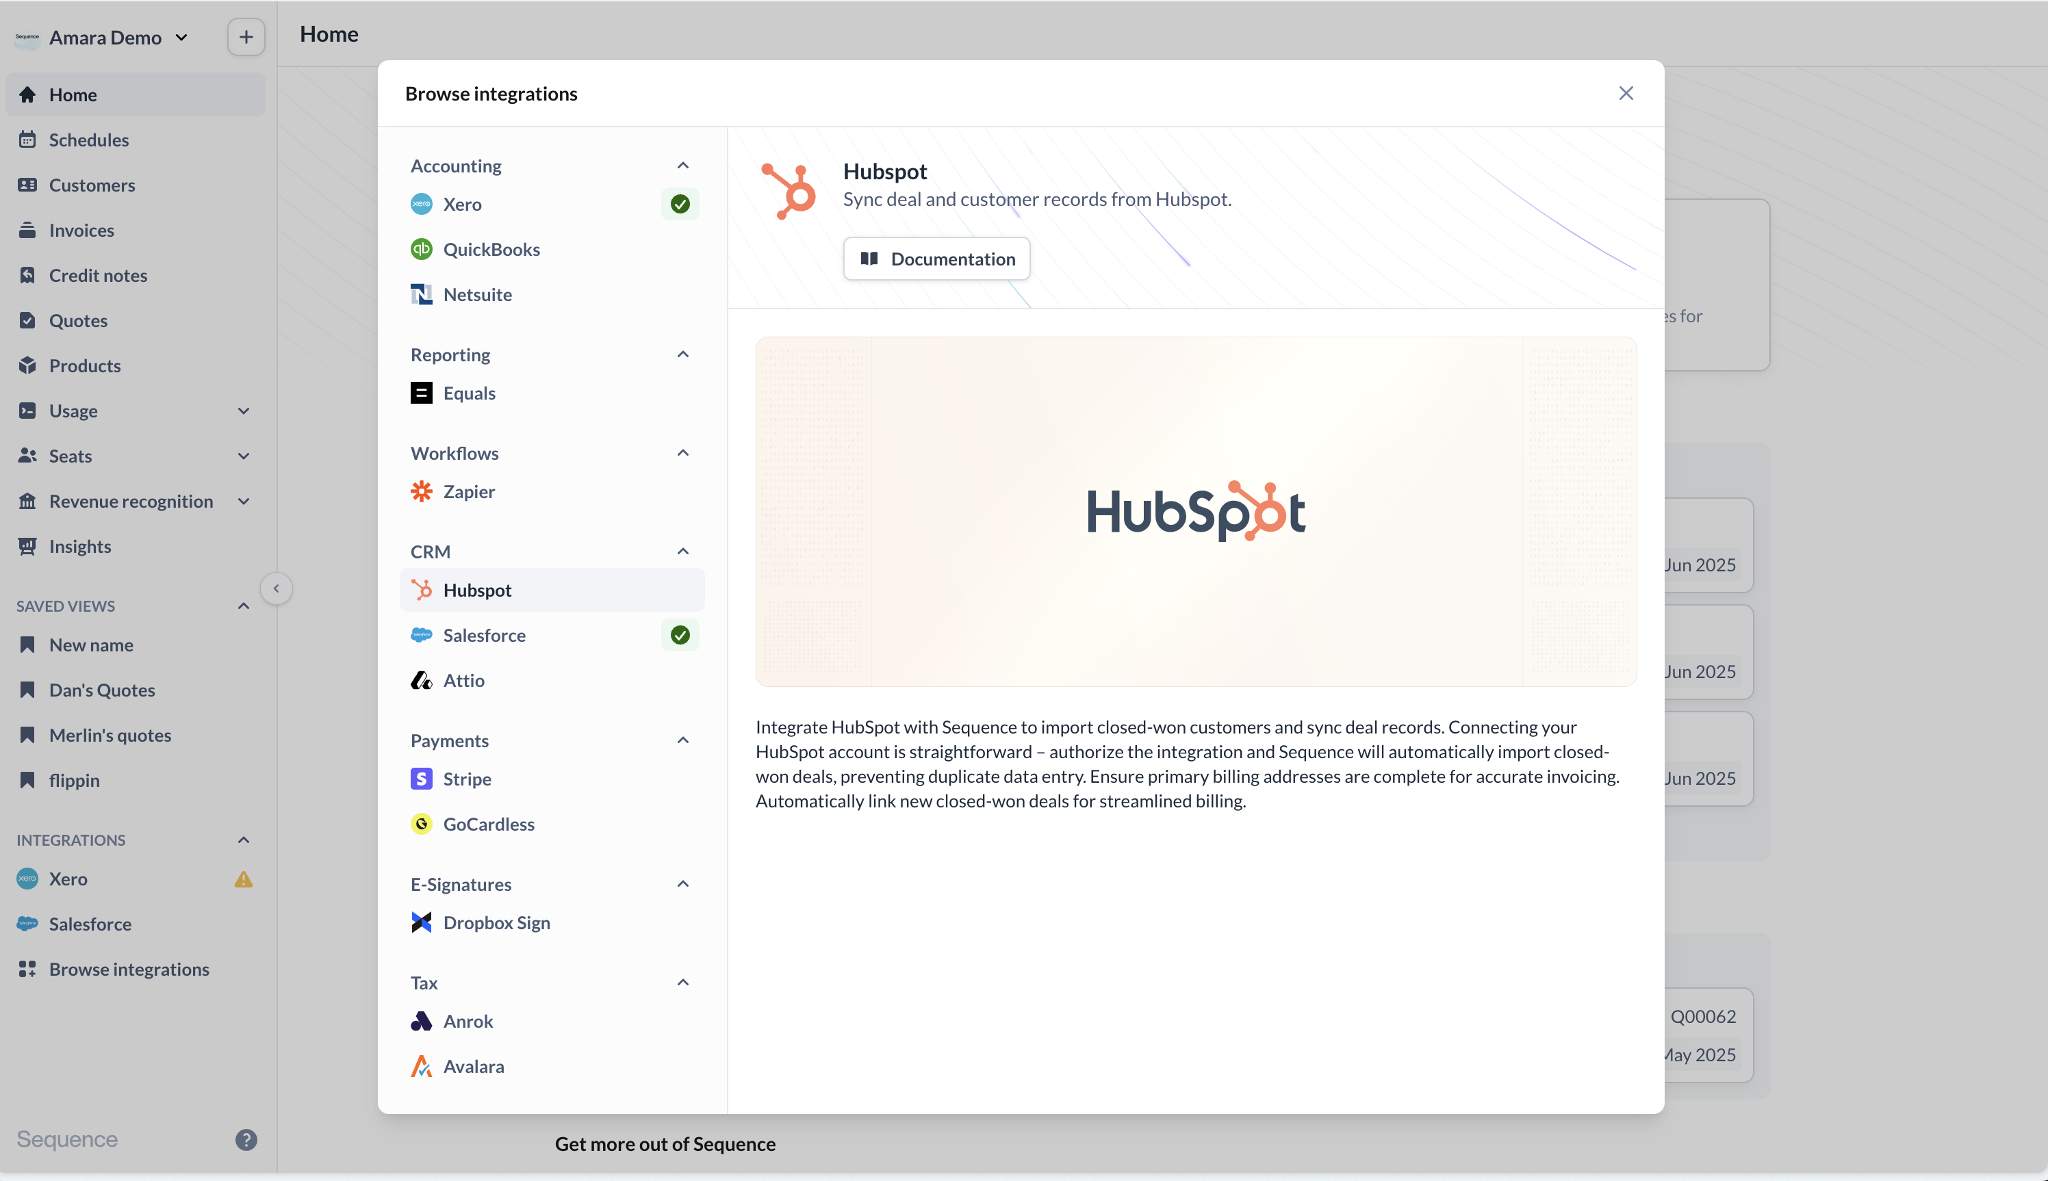The image size is (2048, 1181).
Task: Click the Zapier asterisk icon
Action: (421, 491)
